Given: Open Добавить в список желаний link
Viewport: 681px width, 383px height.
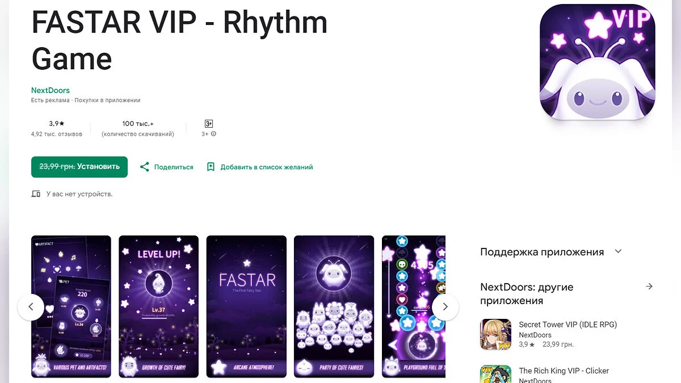Looking at the screenshot, I should pyautogui.click(x=267, y=167).
